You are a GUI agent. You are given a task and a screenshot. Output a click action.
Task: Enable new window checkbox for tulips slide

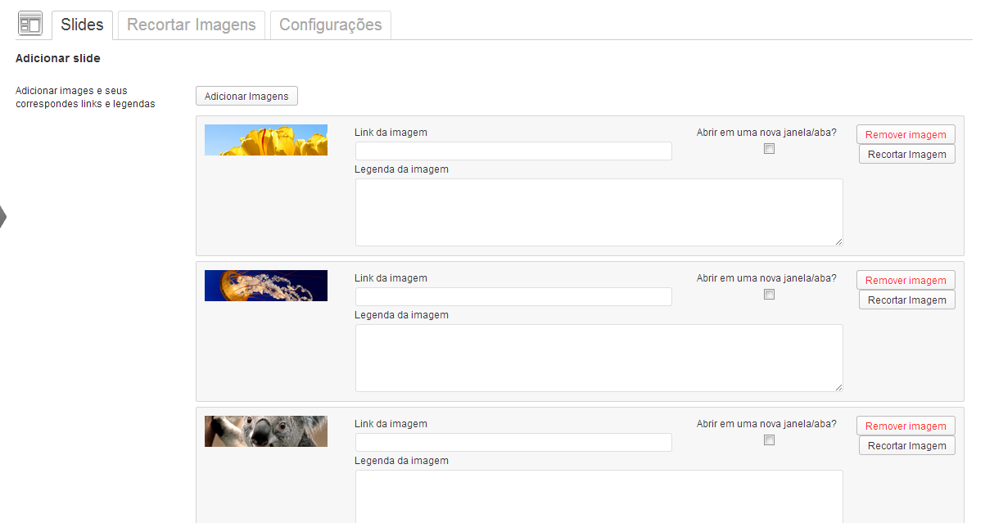point(769,149)
